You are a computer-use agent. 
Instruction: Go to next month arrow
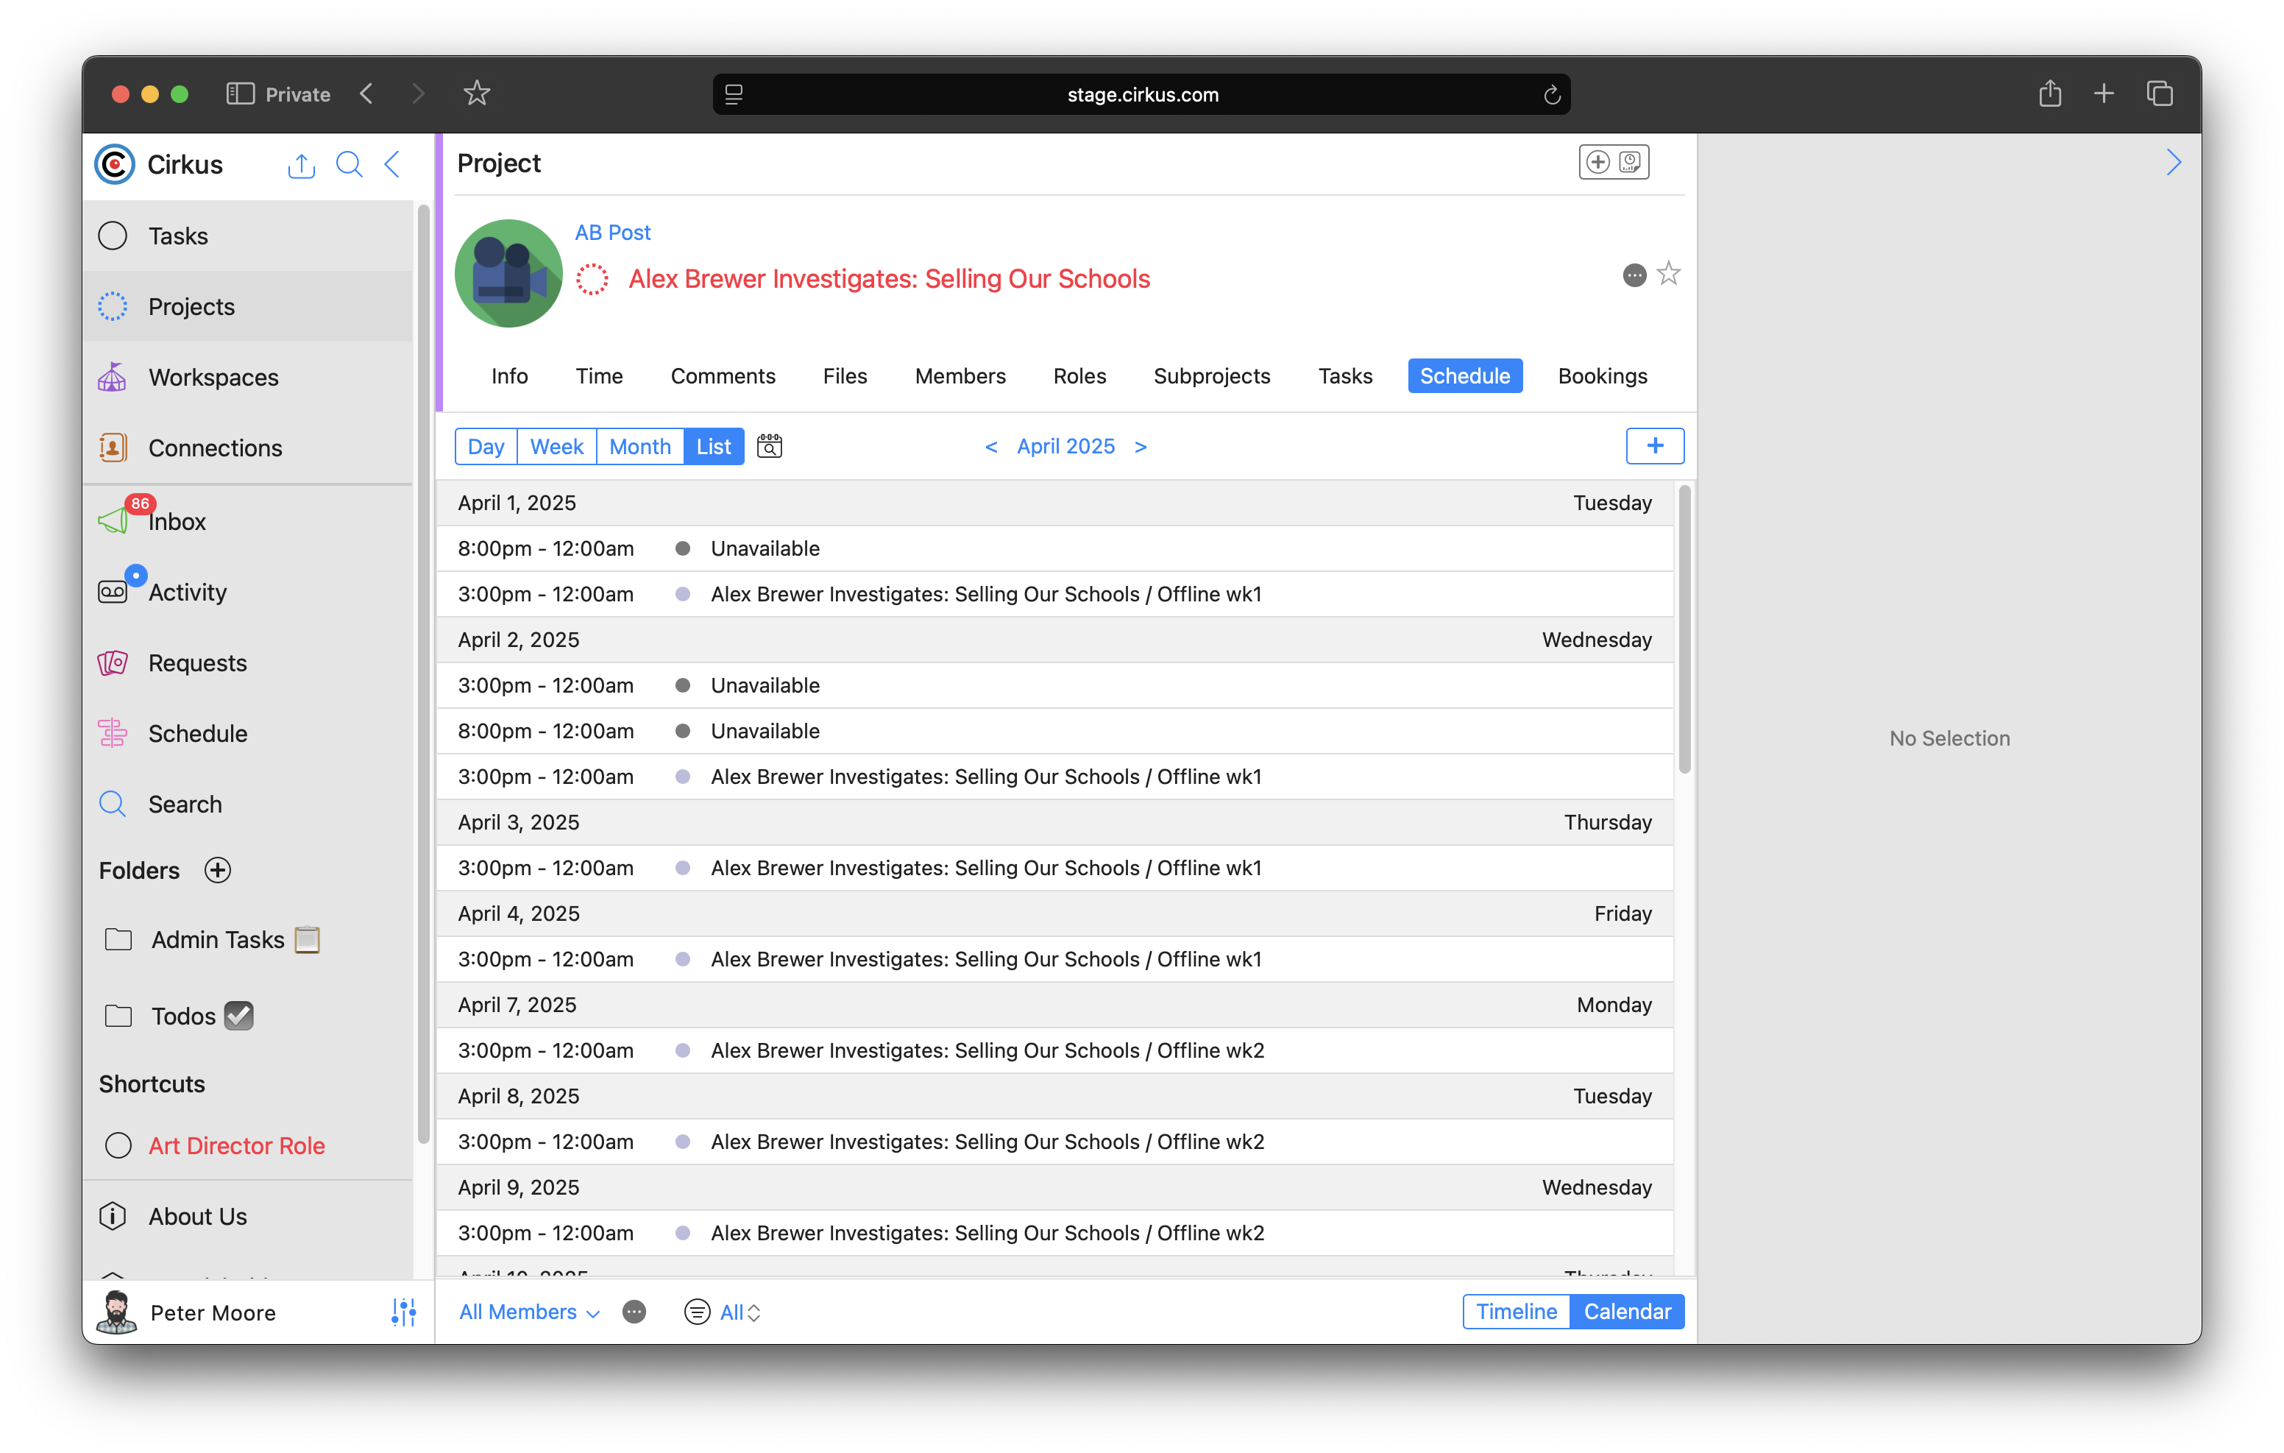(x=1141, y=447)
